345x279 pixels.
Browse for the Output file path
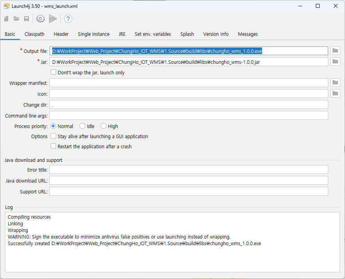[x=335, y=51]
